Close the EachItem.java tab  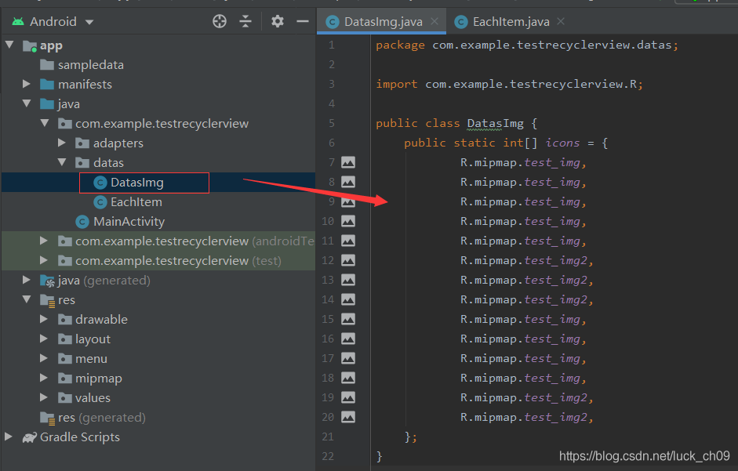click(x=561, y=21)
